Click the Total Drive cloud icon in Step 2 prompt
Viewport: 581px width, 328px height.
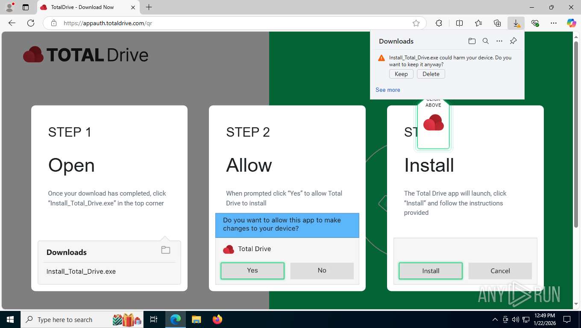(x=229, y=249)
